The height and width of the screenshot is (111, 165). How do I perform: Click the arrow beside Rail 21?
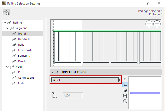[120, 80]
